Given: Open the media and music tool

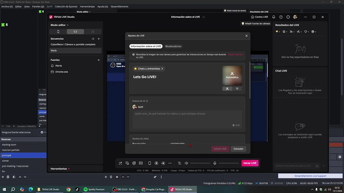Looking at the screenshot, I should (x=127, y=163).
